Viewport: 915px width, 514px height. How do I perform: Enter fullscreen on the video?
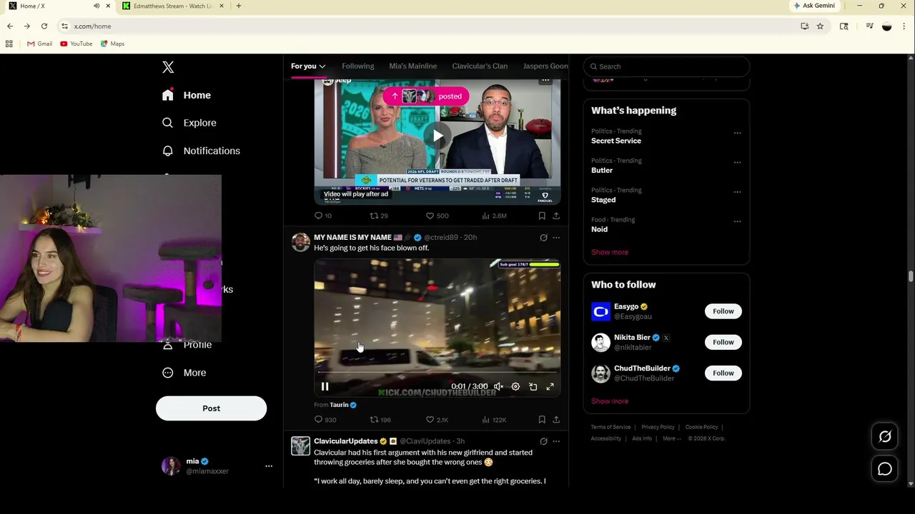click(550, 386)
